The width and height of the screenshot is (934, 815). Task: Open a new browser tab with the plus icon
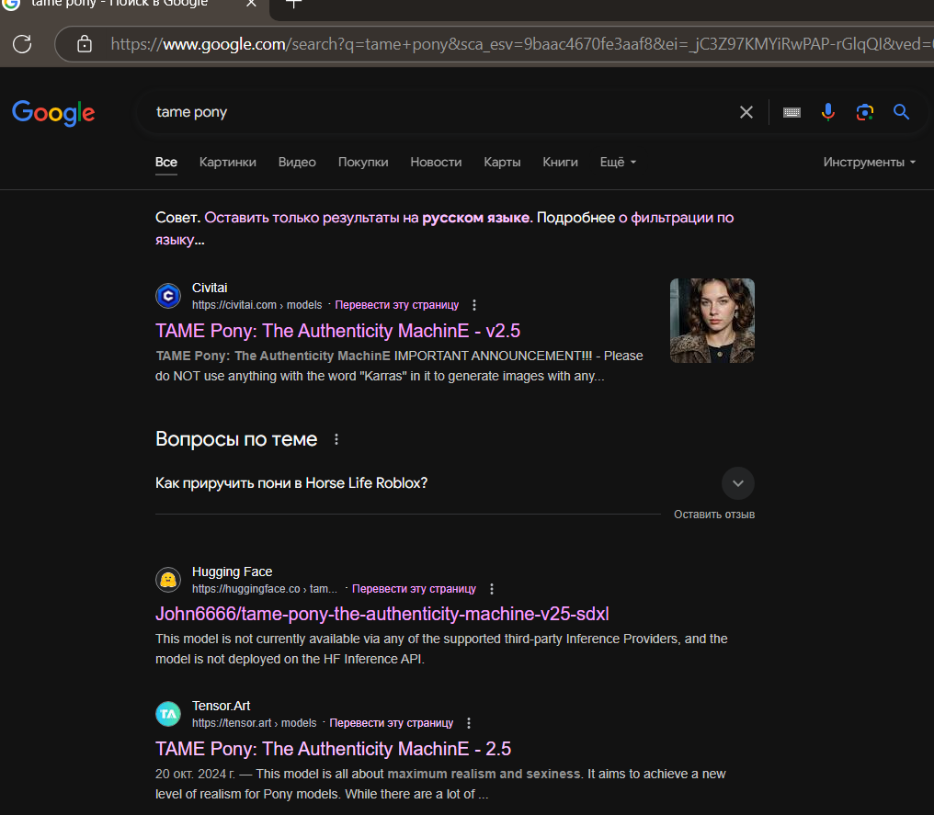coord(293,4)
